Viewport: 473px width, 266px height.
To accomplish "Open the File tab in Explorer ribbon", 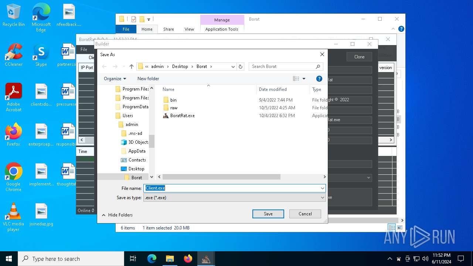I will (126, 29).
